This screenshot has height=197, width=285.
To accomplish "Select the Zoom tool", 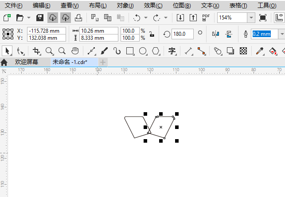I will 50,51.
